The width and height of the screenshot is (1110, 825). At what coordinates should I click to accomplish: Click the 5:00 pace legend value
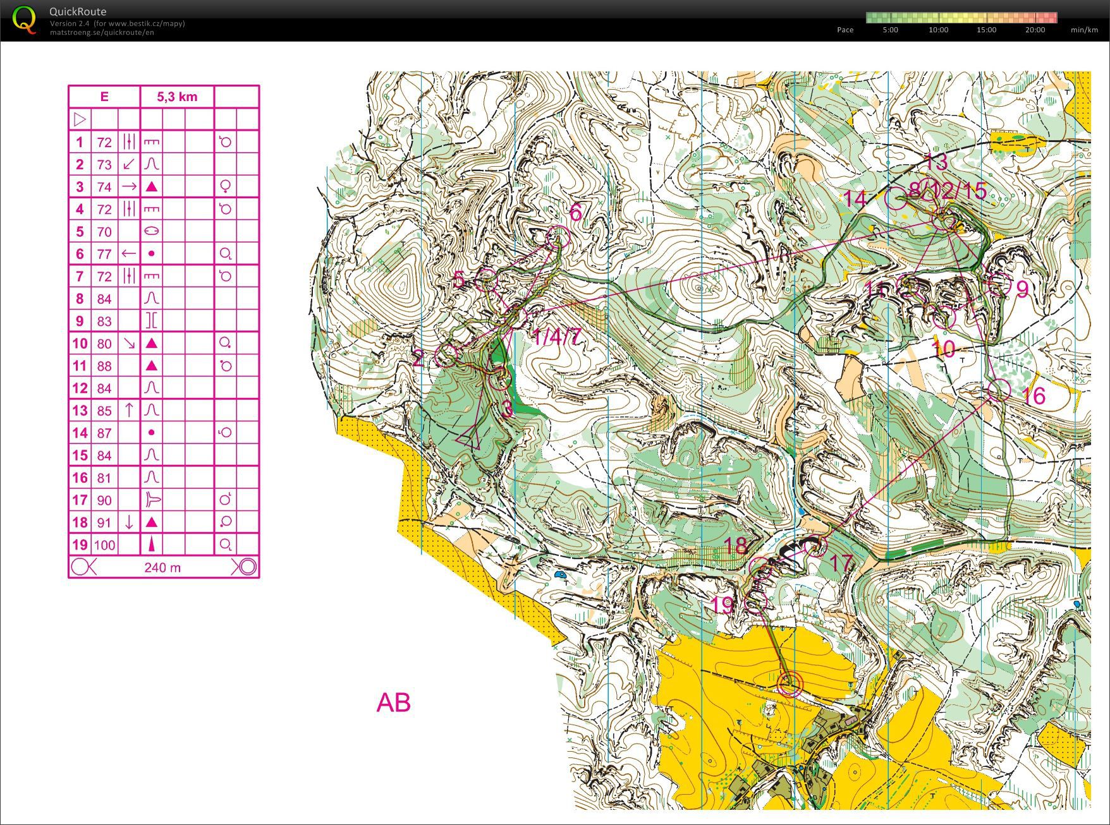coord(890,30)
